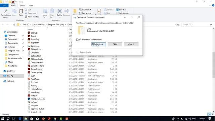Open Documents in navigation pane

(x=11, y=43)
